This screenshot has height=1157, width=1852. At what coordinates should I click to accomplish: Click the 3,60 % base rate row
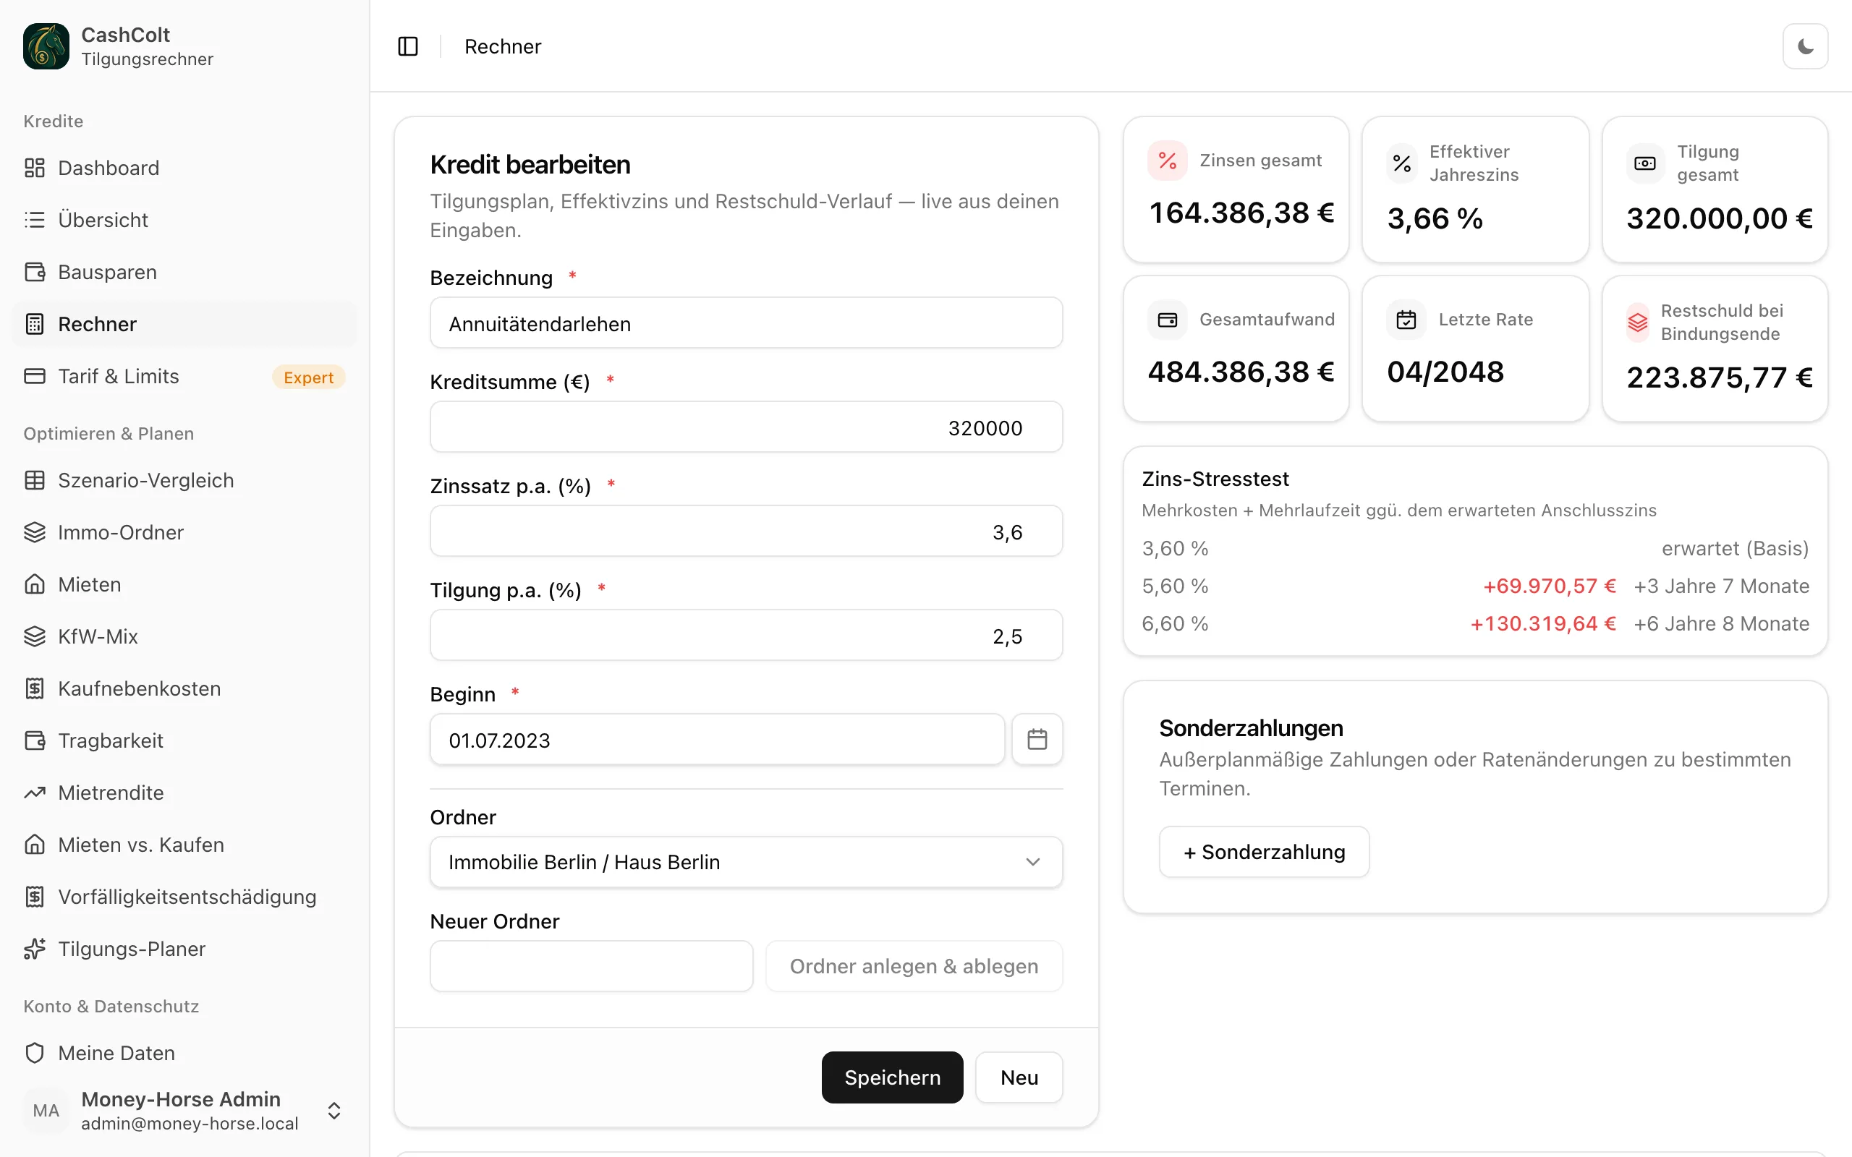point(1474,549)
